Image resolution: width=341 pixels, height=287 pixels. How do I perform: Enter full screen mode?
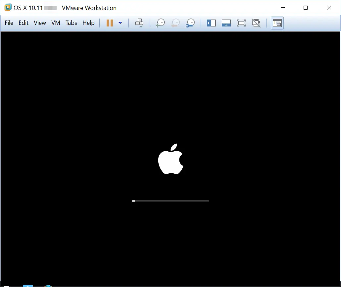click(x=241, y=23)
